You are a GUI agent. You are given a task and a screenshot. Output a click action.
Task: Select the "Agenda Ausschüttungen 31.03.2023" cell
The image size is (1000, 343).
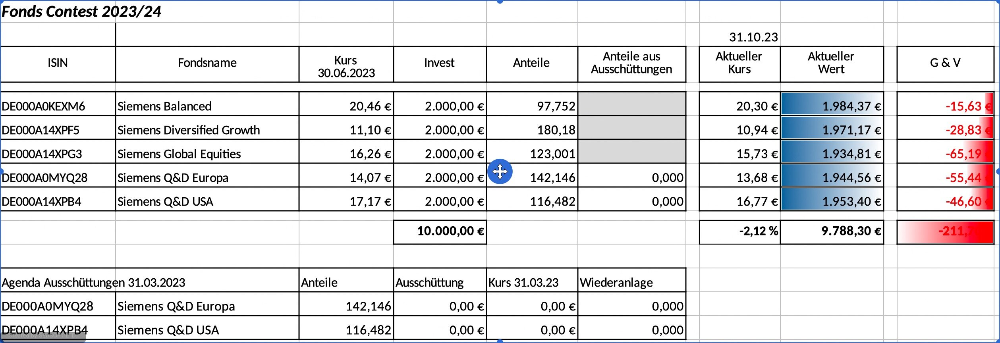94,283
